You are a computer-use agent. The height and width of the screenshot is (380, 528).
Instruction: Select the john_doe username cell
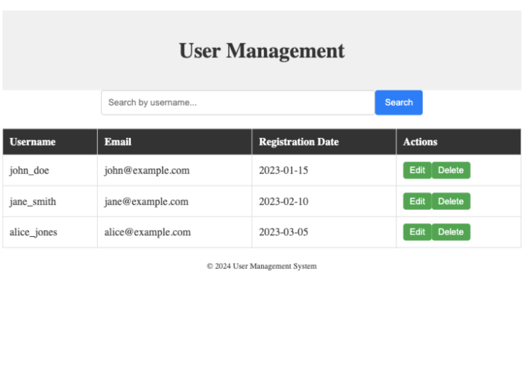point(29,170)
